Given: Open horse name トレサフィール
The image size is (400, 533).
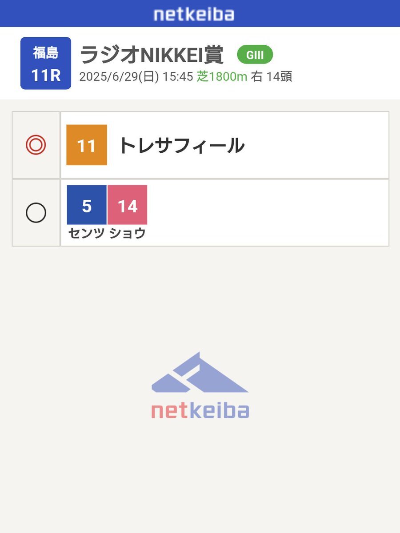Looking at the screenshot, I should 181,145.
